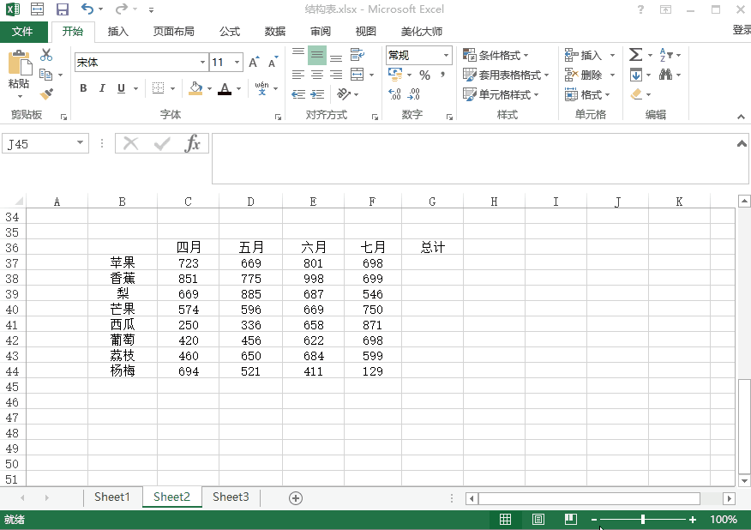751x530 pixels.
Task: Open the 文件 file tab
Action: pos(23,32)
